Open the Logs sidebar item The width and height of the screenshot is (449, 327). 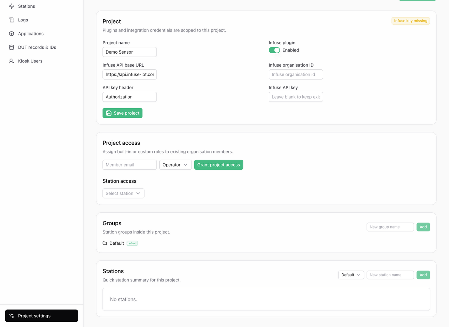tap(42, 20)
